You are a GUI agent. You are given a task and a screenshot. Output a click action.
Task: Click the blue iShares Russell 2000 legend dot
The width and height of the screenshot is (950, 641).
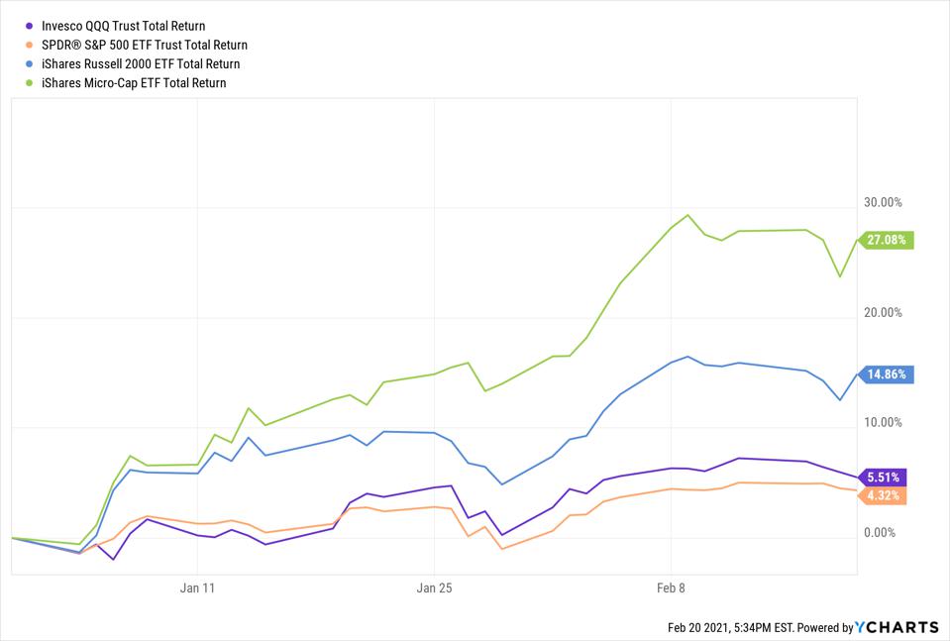coord(29,64)
